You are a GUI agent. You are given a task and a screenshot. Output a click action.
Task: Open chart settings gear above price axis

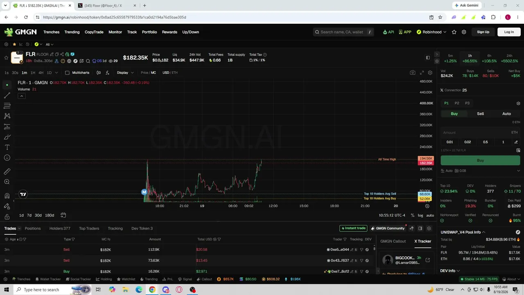[x=430, y=73]
